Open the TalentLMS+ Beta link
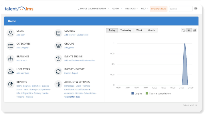206x116 pixels. 72,97
